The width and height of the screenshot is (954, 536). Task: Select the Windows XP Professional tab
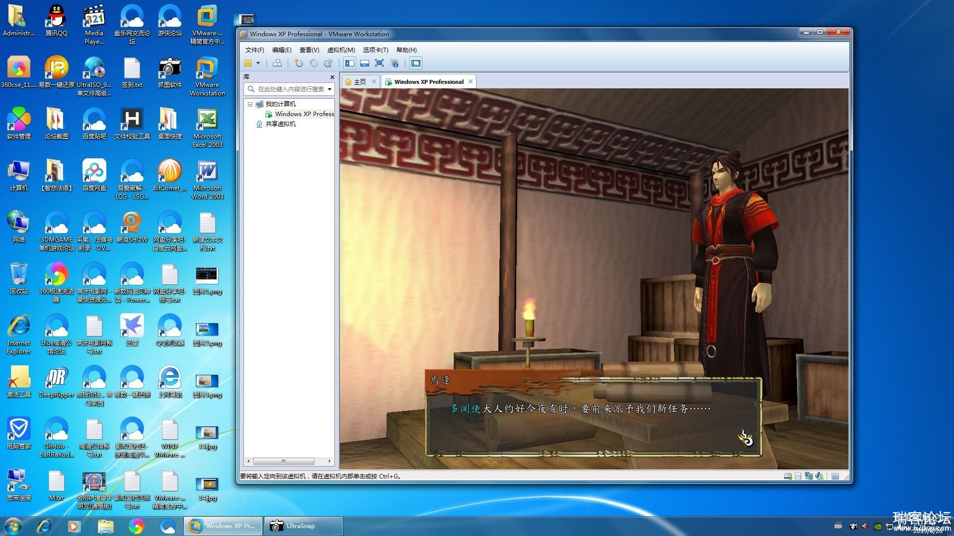tap(429, 82)
